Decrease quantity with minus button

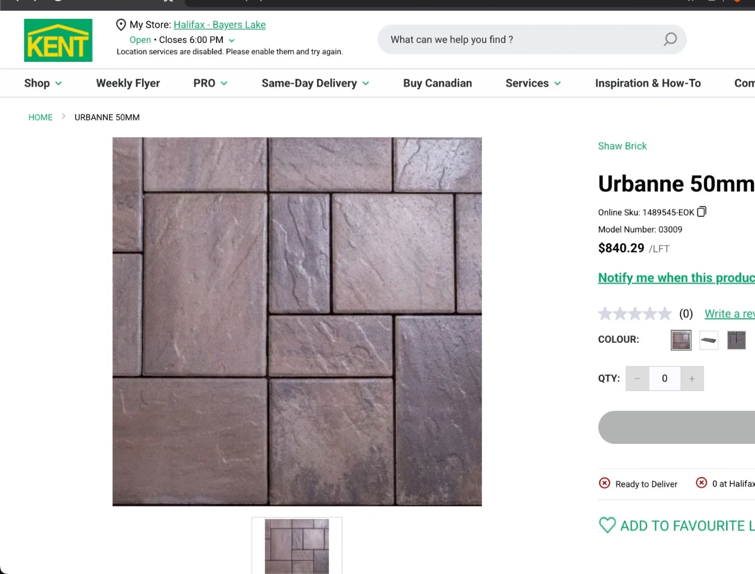tap(637, 378)
